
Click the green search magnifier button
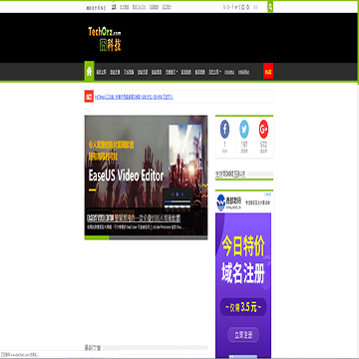[270, 7]
